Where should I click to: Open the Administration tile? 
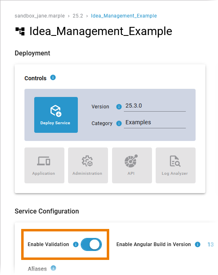pos(88,165)
